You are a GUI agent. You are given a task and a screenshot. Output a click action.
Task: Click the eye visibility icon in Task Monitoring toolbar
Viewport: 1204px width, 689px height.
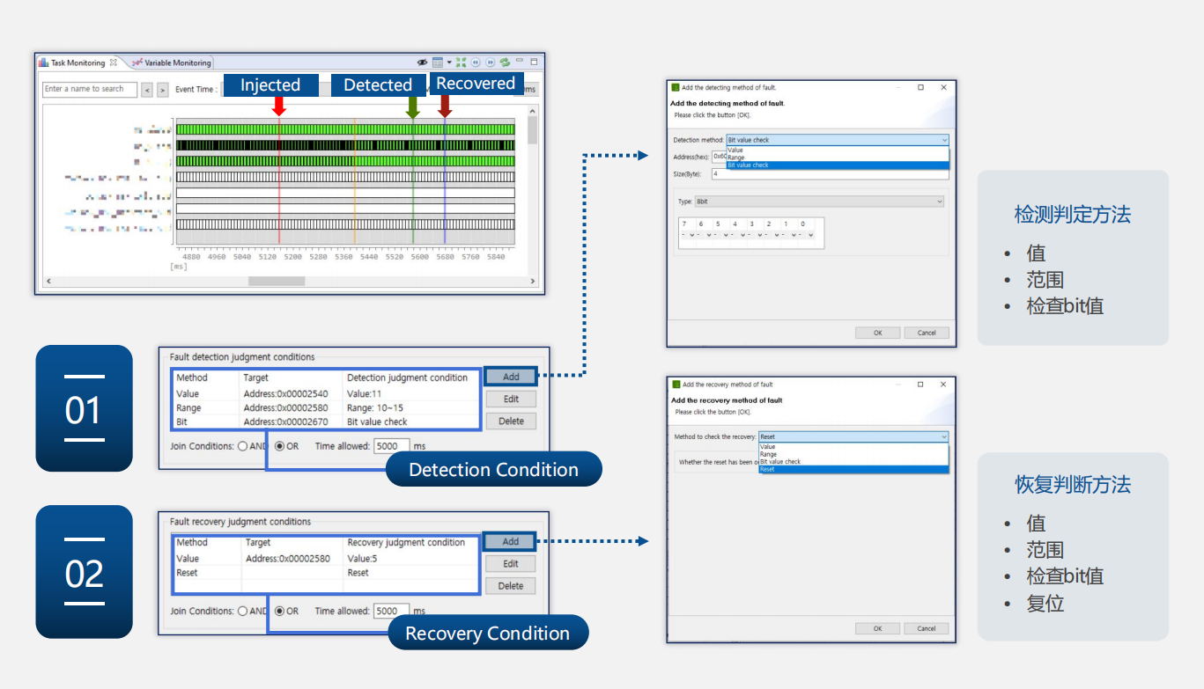click(422, 62)
